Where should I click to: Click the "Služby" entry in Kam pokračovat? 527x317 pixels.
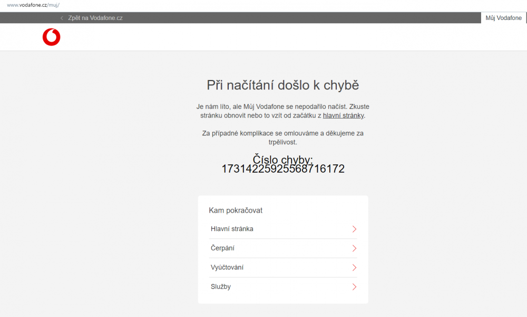click(x=221, y=286)
